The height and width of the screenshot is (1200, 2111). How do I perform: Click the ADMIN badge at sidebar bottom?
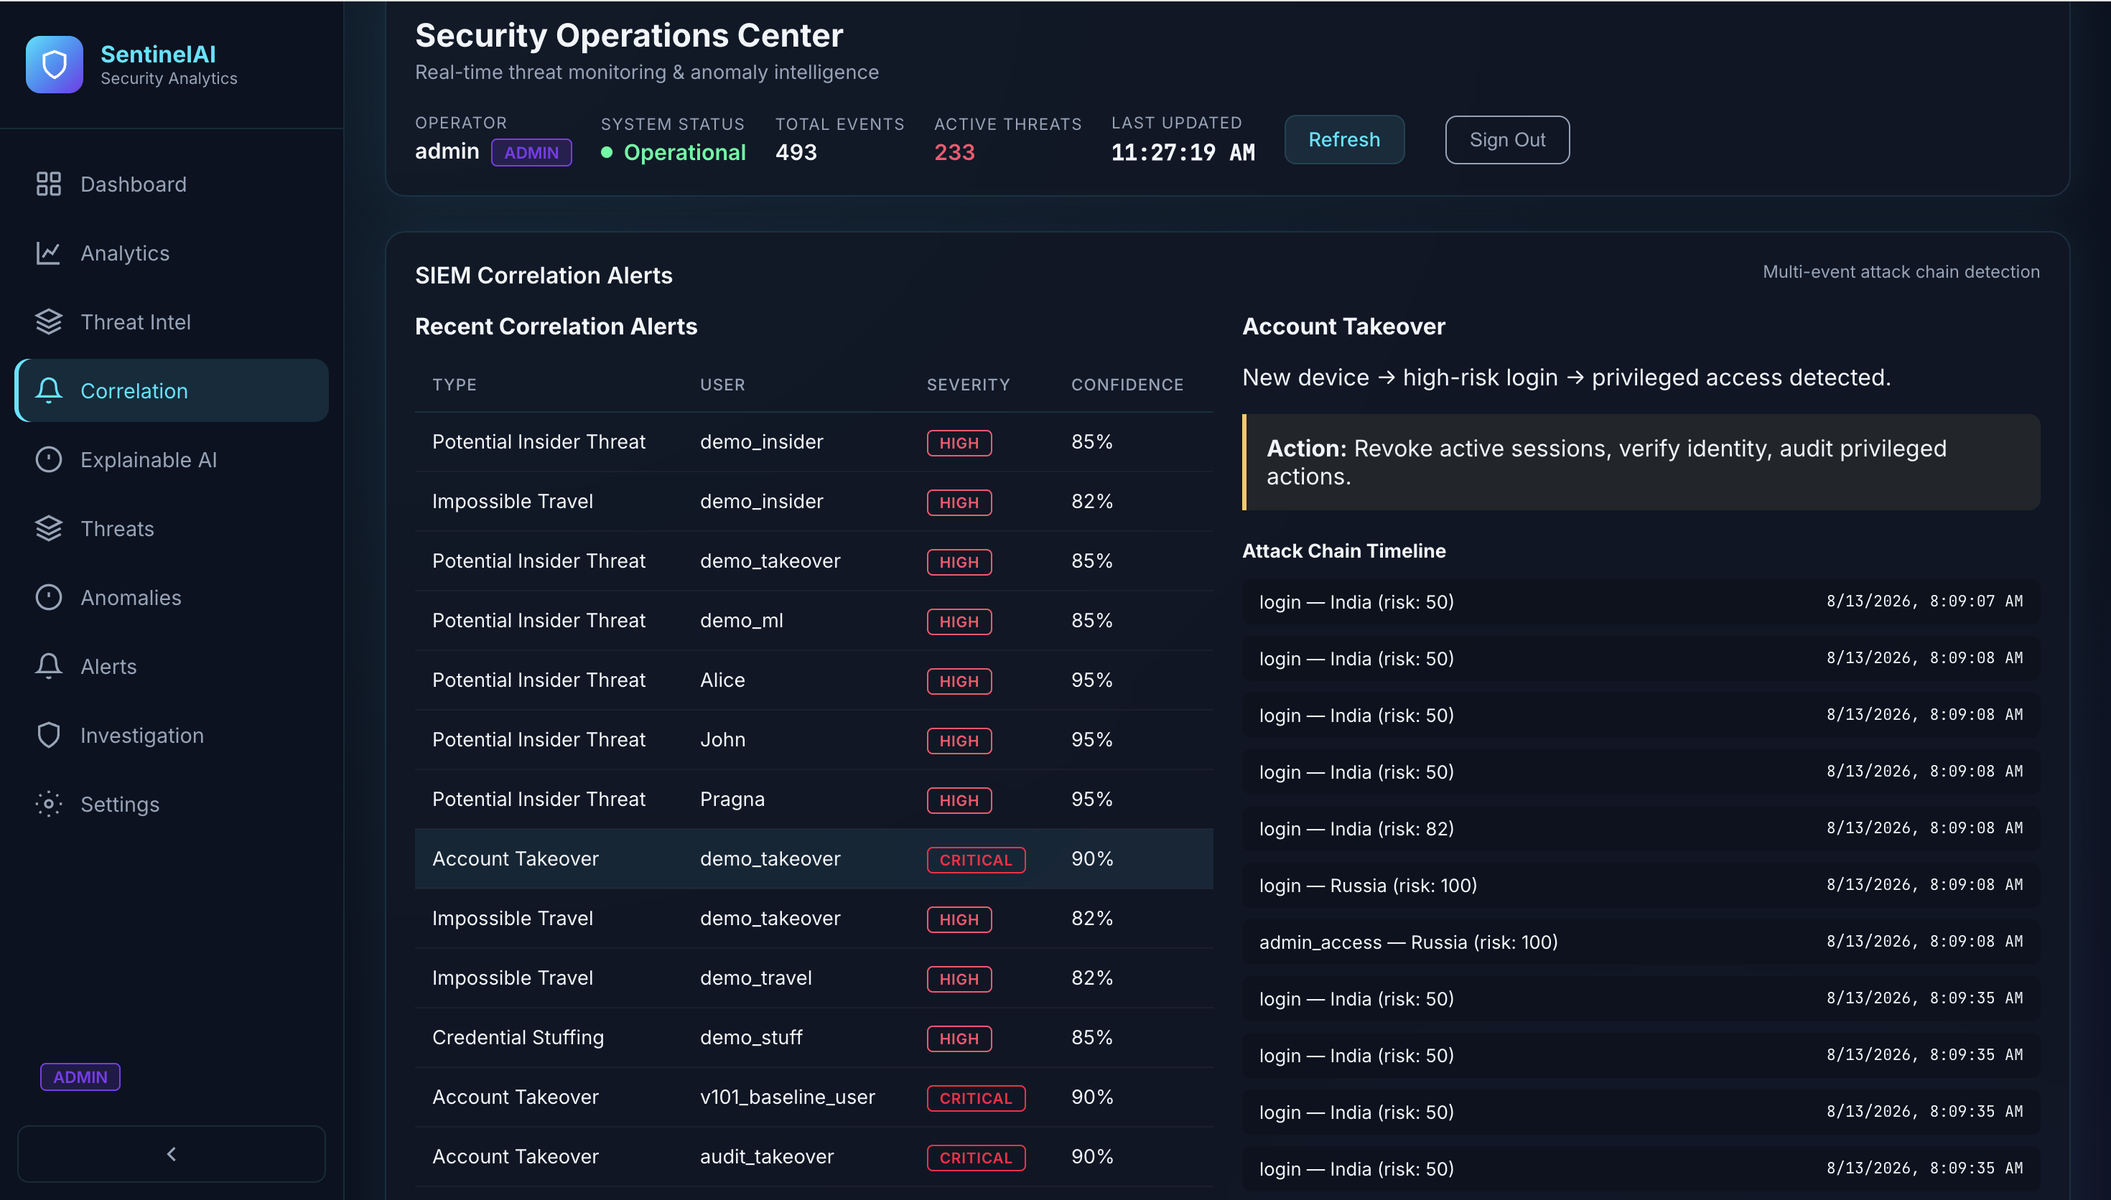[80, 1077]
